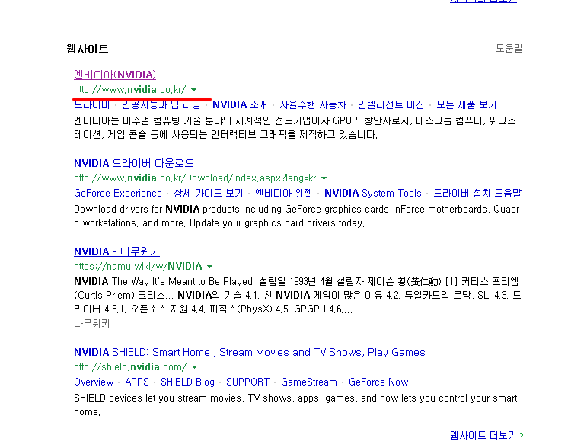Open 엔비디아 위젯 sublink

click(x=283, y=193)
